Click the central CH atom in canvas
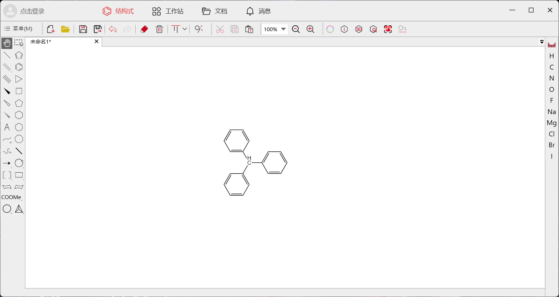This screenshot has height=297, width=559. pyautogui.click(x=249, y=160)
